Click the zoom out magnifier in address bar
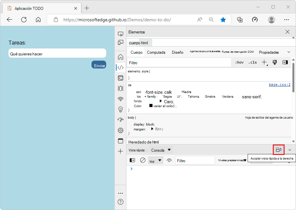Image resolution: width=296 pixels, height=210 pixels. pos(211,20)
